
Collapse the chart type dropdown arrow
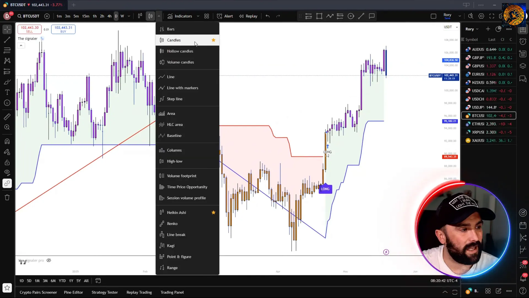[x=159, y=16]
